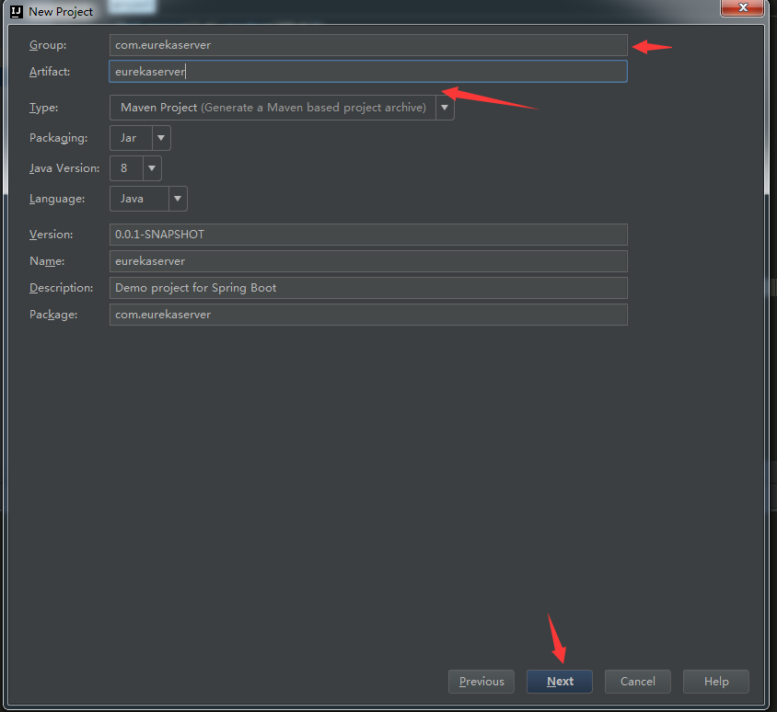Click the Package field com.eurekaserver
This screenshot has width=777, height=712.
(368, 315)
